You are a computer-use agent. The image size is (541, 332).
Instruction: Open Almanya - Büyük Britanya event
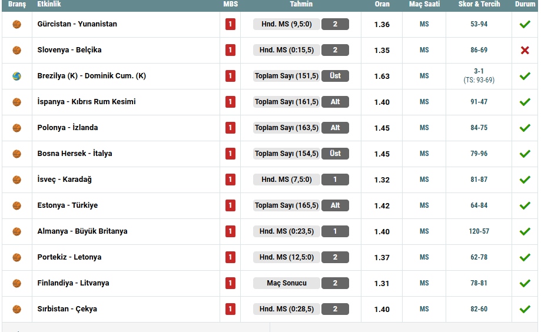tap(82, 231)
